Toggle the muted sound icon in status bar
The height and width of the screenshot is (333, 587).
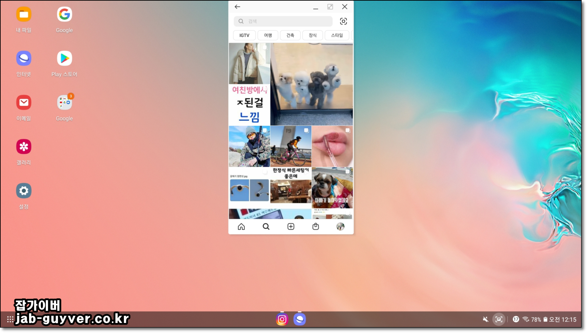tap(486, 319)
